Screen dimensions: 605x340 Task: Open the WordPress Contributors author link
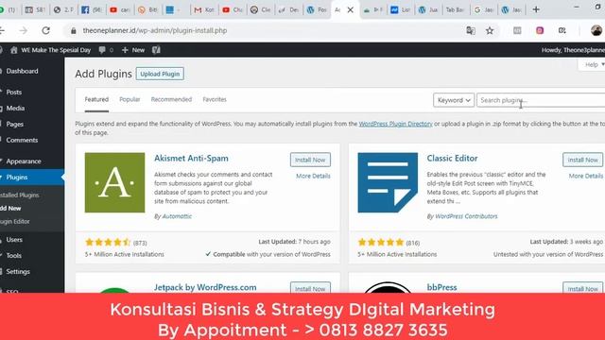[466, 216]
